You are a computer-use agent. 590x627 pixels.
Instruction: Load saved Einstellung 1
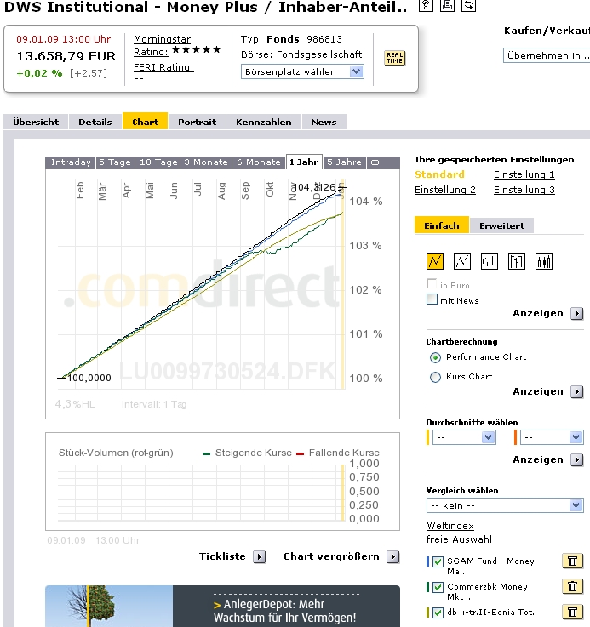pyautogui.click(x=524, y=174)
